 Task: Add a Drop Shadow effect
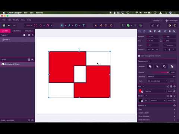pyautogui.click(x=175, y=117)
